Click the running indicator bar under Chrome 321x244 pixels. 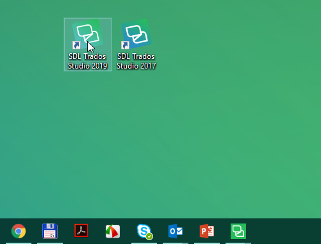(19, 243)
